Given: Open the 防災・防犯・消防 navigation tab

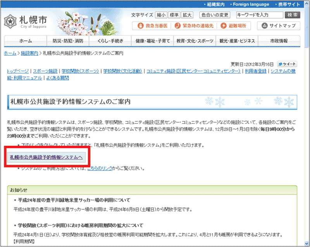Looking at the screenshot, I should (67, 41).
